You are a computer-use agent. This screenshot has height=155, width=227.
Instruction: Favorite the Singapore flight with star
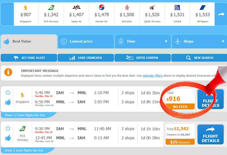8,92
